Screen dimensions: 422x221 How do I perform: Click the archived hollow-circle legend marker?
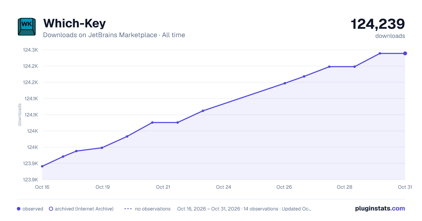click(51, 209)
